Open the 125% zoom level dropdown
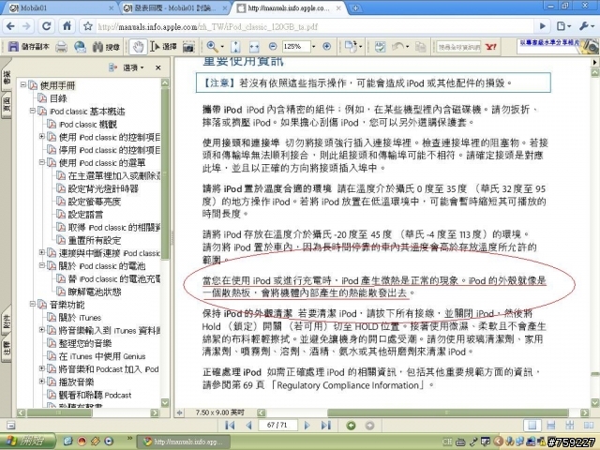Image resolution: width=600 pixels, height=450 pixels. pos(314,47)
